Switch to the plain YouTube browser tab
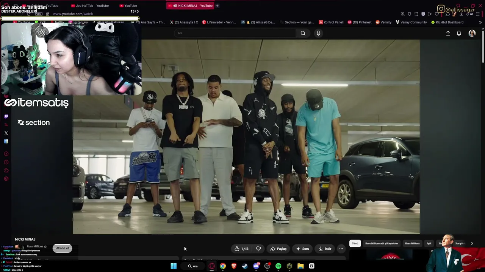The image size is (485, 272). pos(128,6)
